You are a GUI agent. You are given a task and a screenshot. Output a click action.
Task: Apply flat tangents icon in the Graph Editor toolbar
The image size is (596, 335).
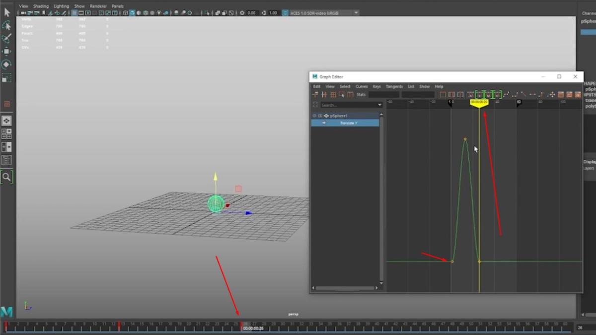[x=532, y=95]
